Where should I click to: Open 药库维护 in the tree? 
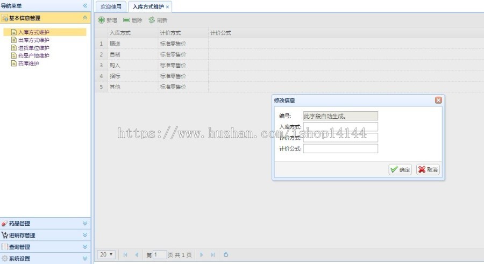(x=29, y=63)
